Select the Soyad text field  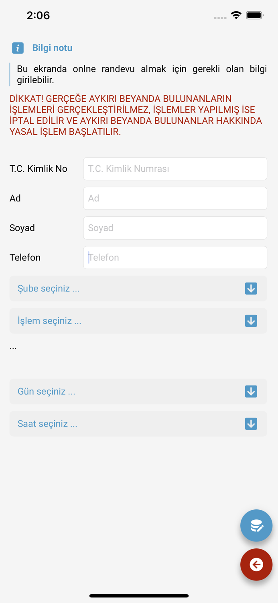pos(175,228)
